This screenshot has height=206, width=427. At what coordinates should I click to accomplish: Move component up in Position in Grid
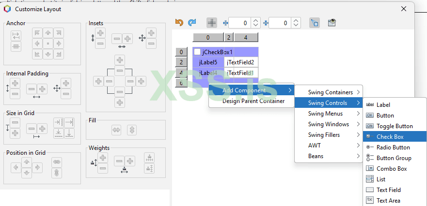(x=27, y=162)
